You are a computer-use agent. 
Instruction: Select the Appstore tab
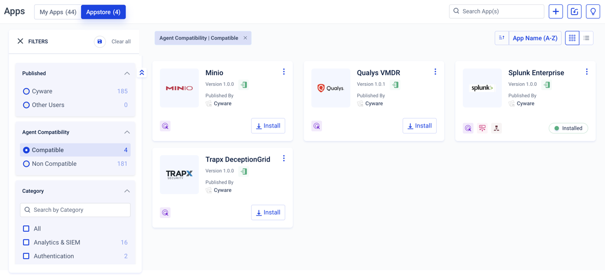[x=103, y=12]
